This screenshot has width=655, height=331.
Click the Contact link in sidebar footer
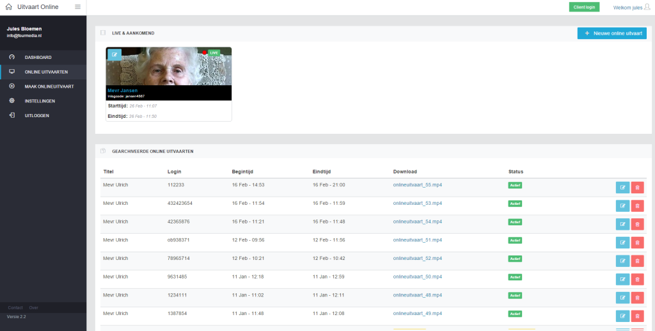[15, 307]
